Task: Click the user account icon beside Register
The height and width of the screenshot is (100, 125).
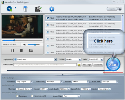Action: pyautogui.click(x=120, y=9)
